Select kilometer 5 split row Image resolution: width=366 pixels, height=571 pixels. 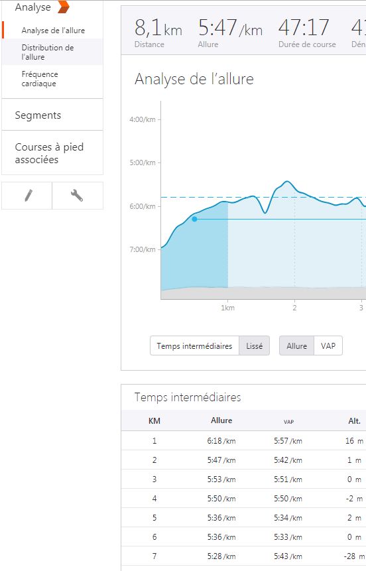(243, 517)
